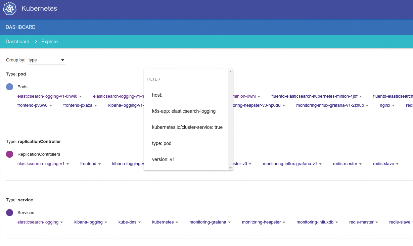Expand caret beside monitoring-influx-grafana-v1-2zhup pod
413x246 pixels.
pyautogui.click(x=367, y=106)
